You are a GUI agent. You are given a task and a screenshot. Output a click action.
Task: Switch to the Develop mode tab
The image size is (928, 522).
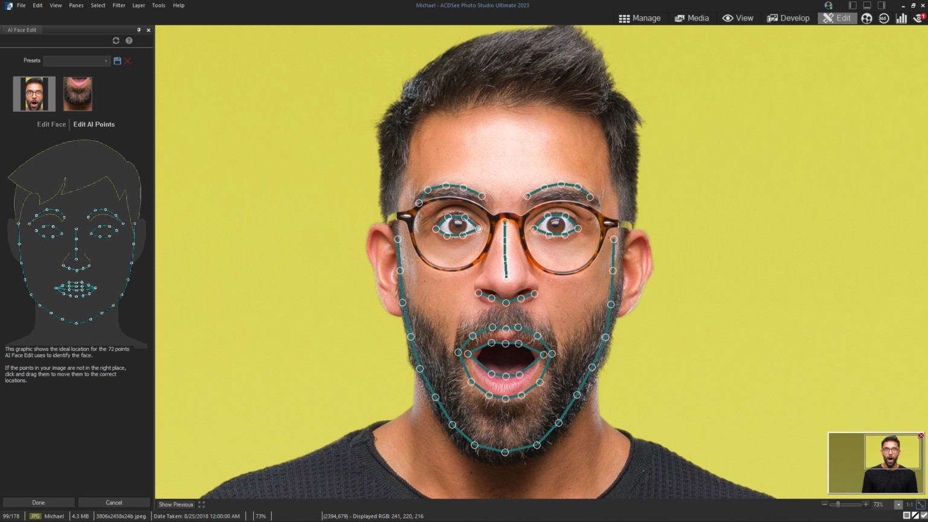pos(787,18)
